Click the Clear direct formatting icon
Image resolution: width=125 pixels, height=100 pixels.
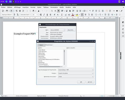pos(62,15)
